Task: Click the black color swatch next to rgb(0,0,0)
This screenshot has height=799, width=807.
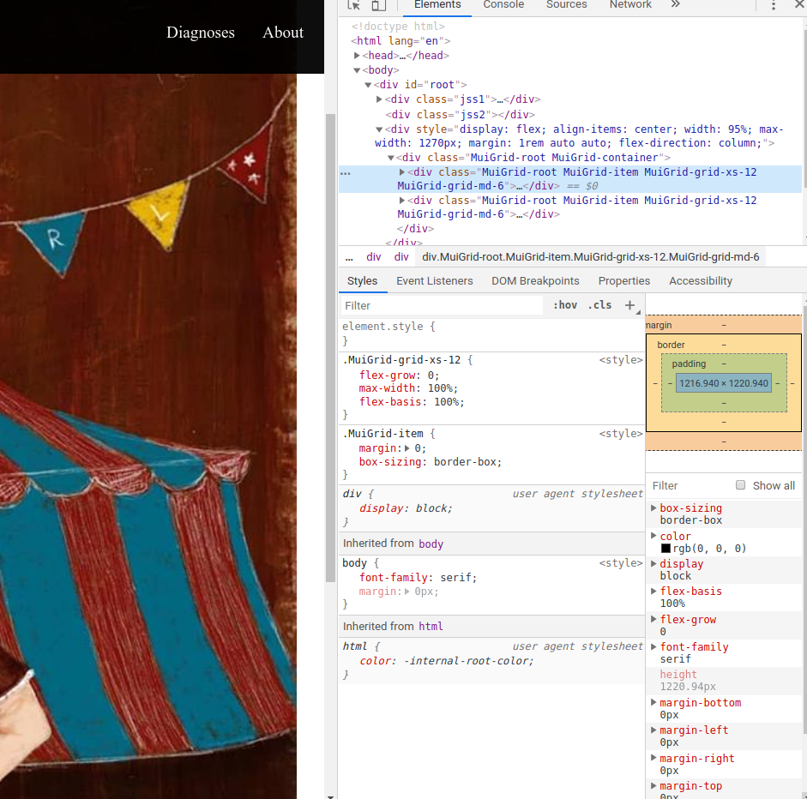Action: (665, 548)
